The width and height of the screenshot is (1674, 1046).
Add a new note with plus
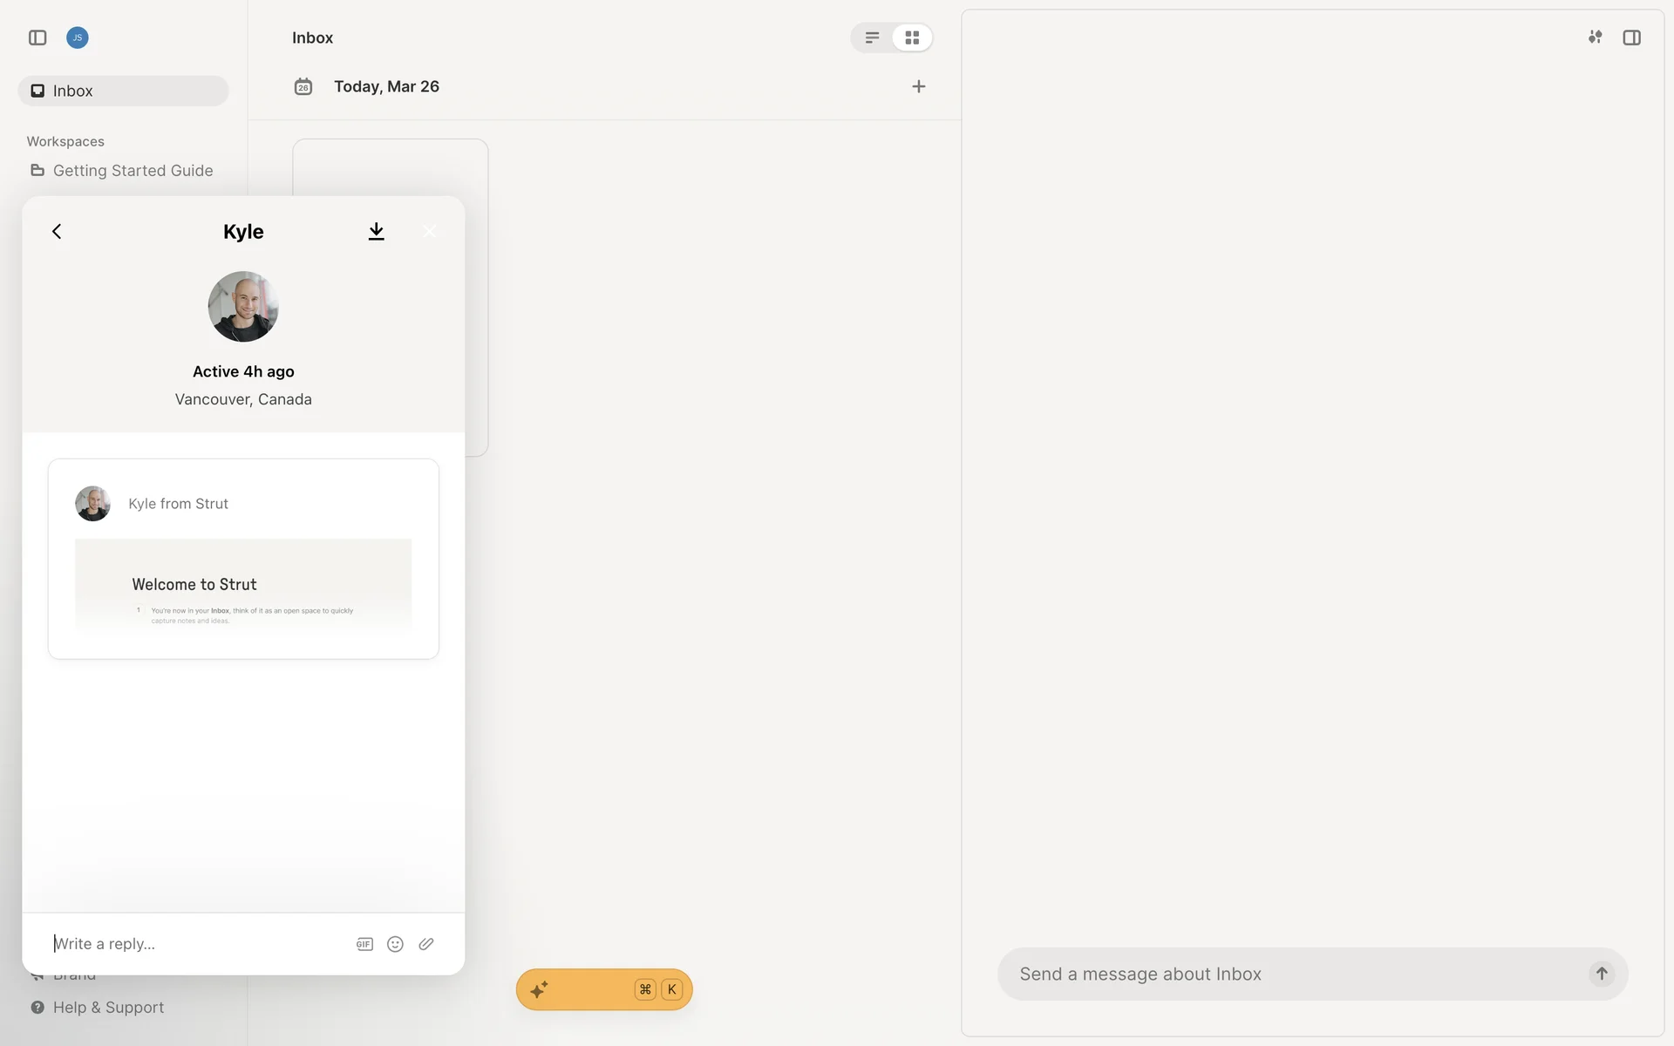(918, 86)
